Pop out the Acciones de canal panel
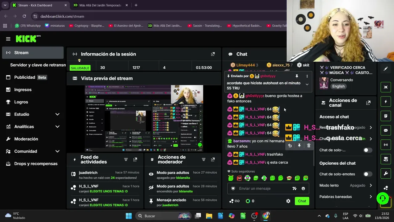This screenshot has height=222, width=394. [368, 103]
